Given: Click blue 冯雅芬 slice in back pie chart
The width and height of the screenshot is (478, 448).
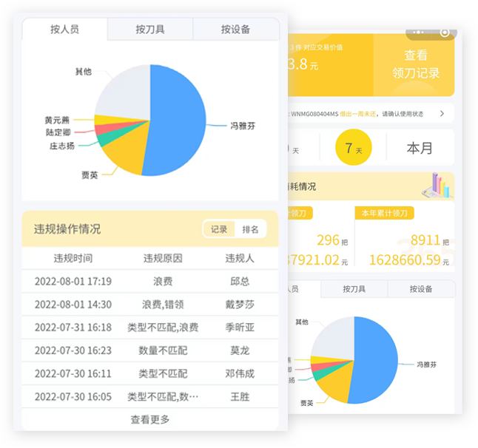Looking at the screenshot, I should [377, 360].
